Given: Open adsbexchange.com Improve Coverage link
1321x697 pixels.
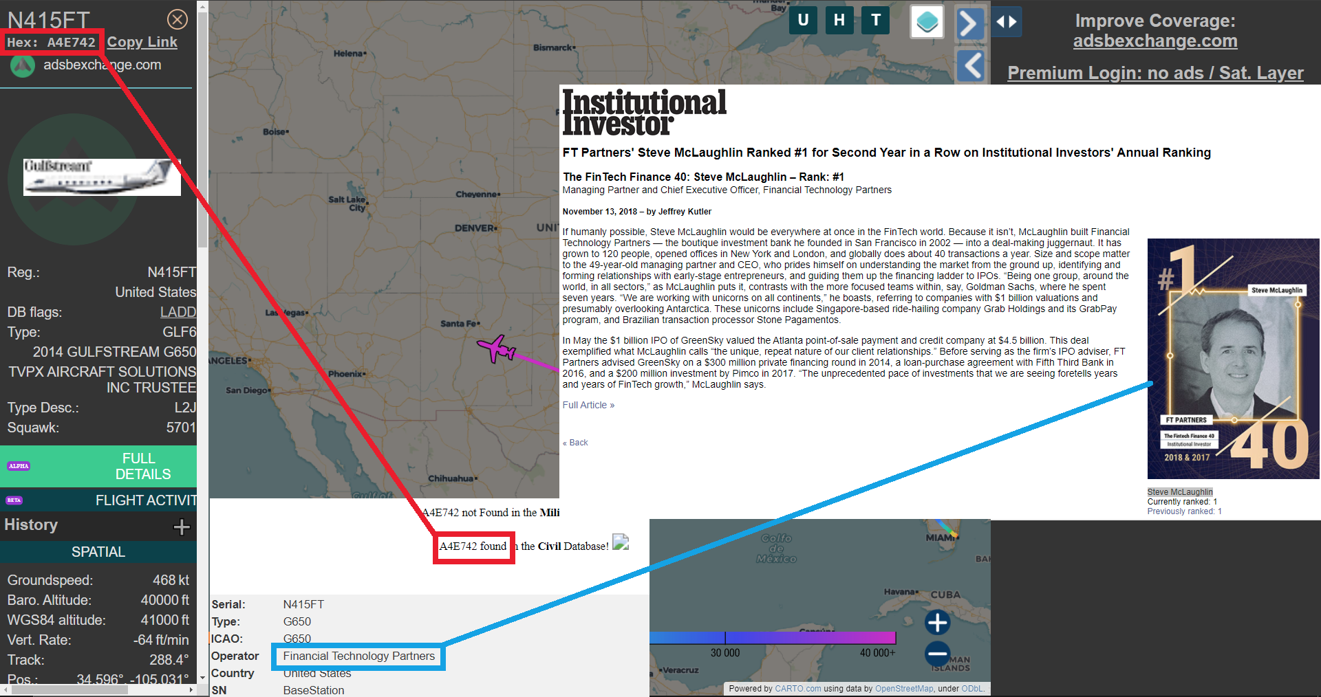Looking at the screenshot, I should pos(1155,41).
